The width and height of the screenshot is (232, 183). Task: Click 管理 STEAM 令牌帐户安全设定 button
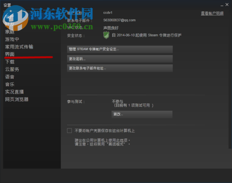[120, 49]
